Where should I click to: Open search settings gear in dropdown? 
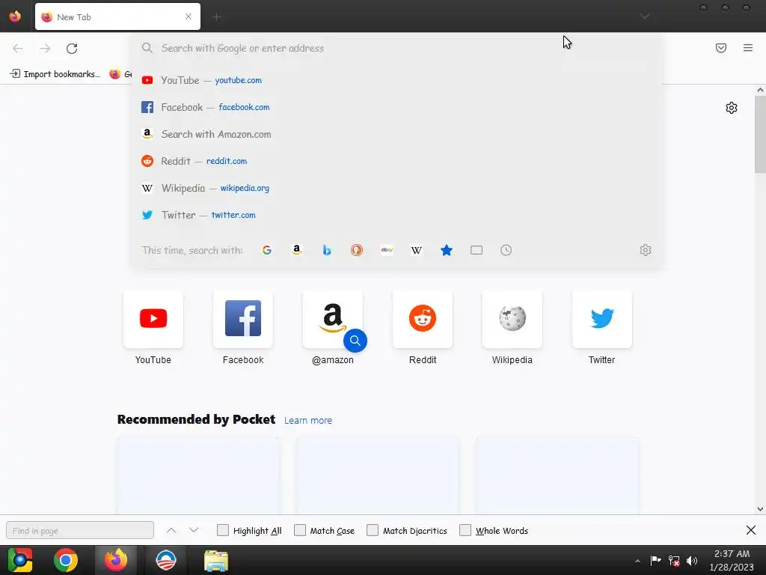click(x=646, y=250)
